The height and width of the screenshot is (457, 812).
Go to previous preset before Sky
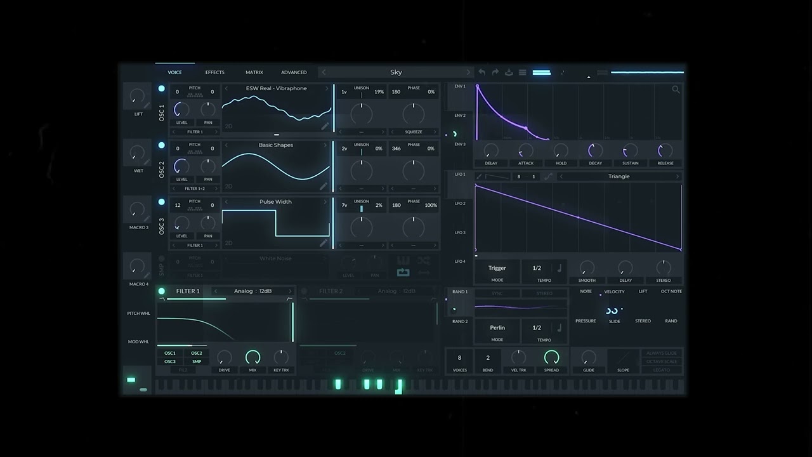(324, 72)
